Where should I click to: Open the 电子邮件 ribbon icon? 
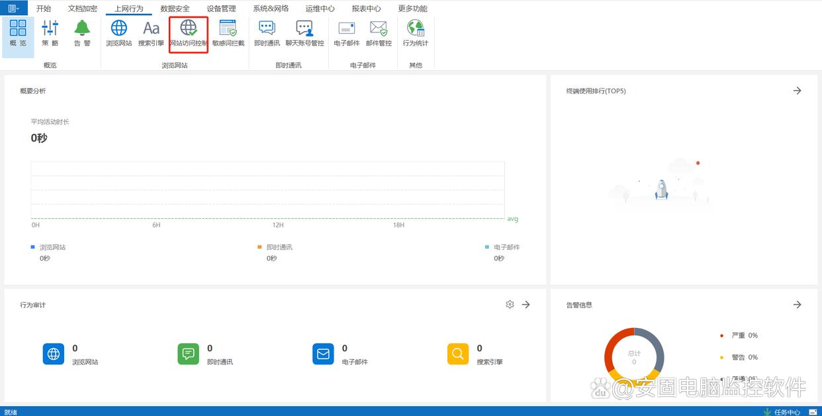pos(346,33)
